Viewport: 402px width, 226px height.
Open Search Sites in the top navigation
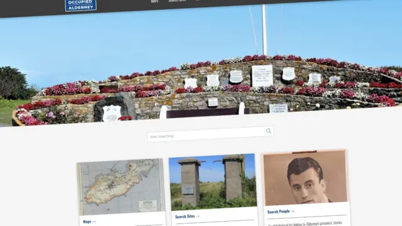point(177,1)
